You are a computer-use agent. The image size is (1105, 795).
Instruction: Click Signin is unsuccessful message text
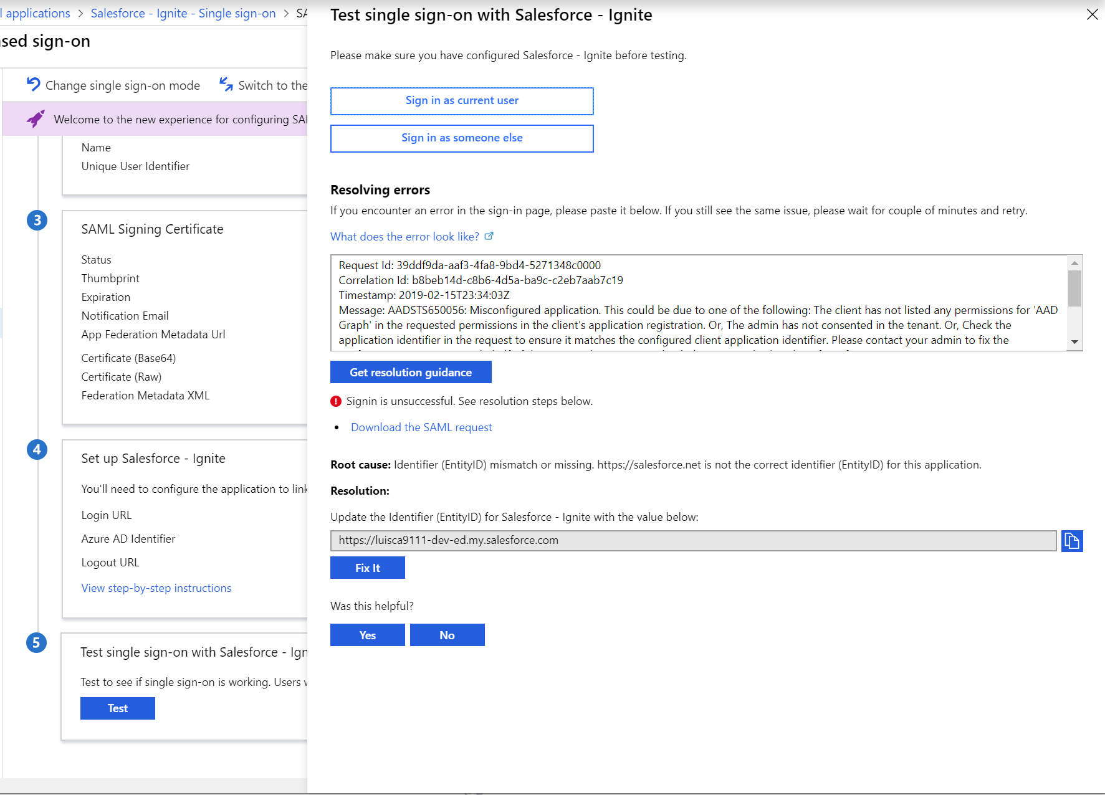pyautogui.click(x=469, y=401)
